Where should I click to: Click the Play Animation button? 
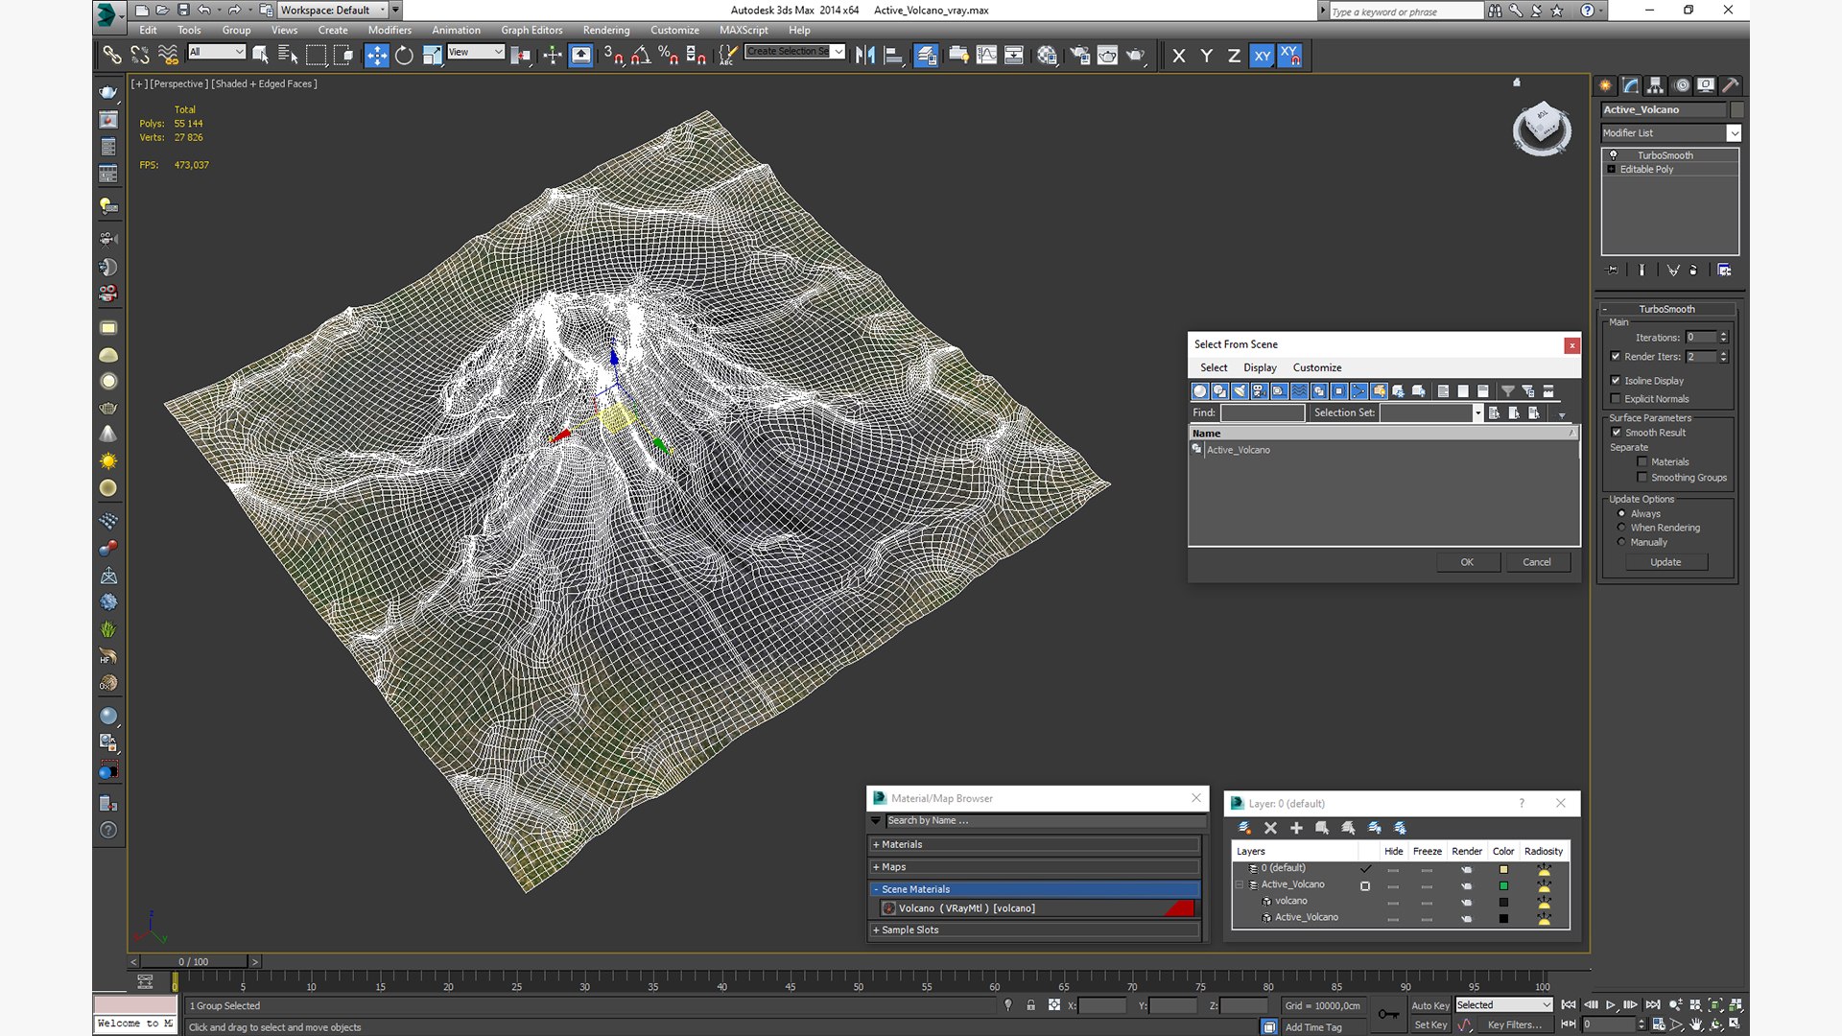click(x=1610, y=1005)
